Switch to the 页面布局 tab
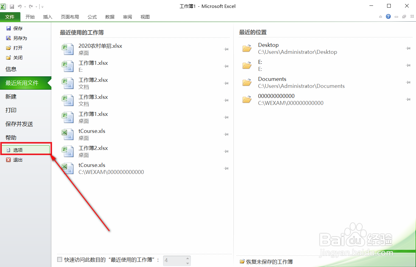Screen dimensions: 416x267 [x=70, y=17]
